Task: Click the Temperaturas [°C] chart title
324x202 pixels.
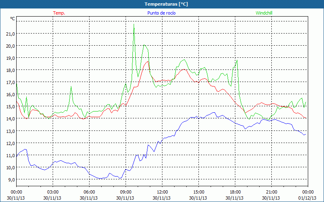Action: [166, 4]
